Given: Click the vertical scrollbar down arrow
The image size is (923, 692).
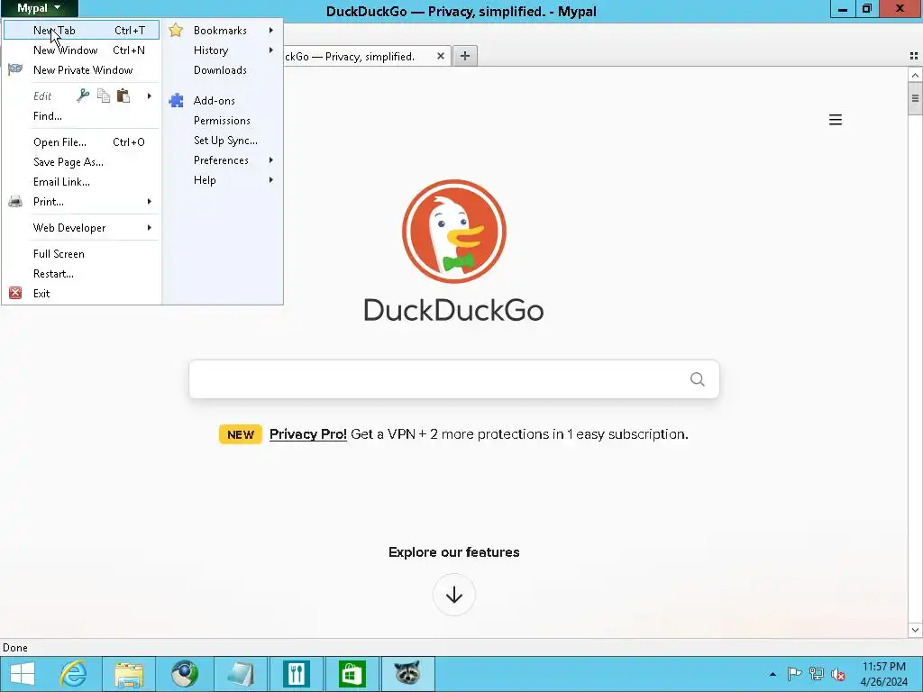Looking at the screenshot, I should point(915,630).
